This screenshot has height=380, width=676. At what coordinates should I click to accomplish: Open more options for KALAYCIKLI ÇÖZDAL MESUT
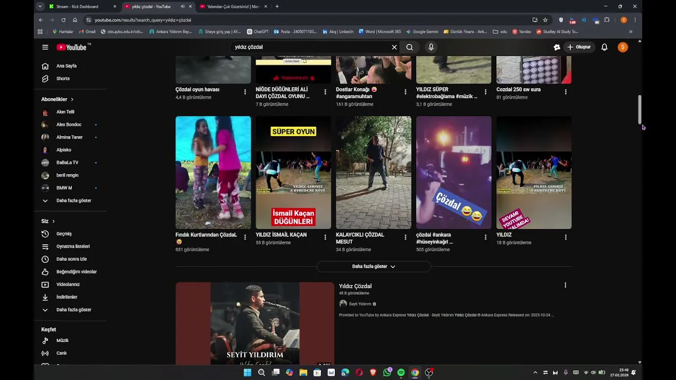click(405, 237)
